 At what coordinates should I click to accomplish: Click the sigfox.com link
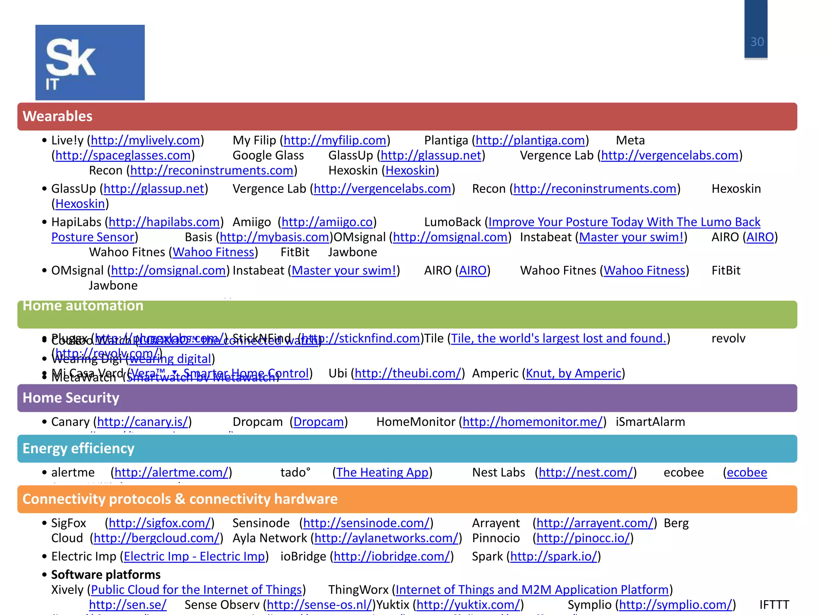pyautogui.click(x=160, y=523)
